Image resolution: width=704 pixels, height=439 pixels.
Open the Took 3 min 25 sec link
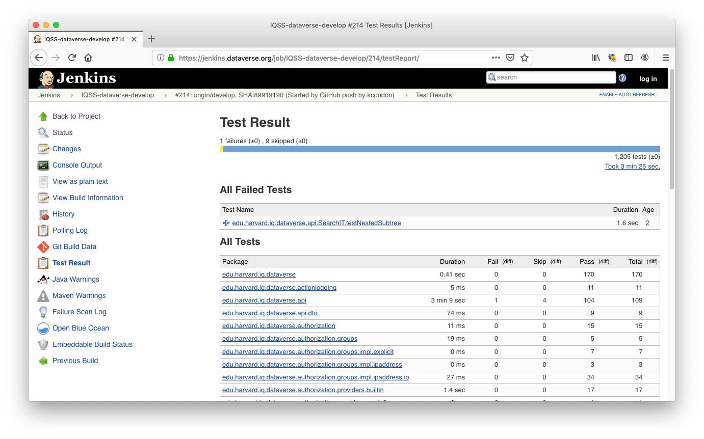[x=632, y=167]
